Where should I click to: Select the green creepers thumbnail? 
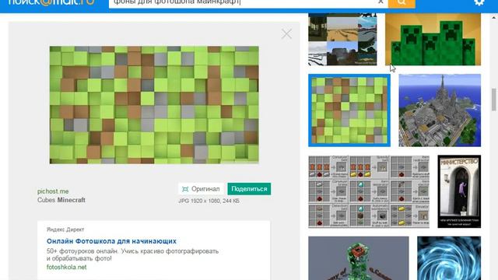click(433, 40)
